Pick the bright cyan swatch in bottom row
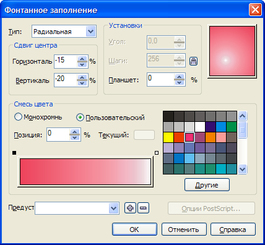Viewport: 265px width, 245px height. click(221, 169)
